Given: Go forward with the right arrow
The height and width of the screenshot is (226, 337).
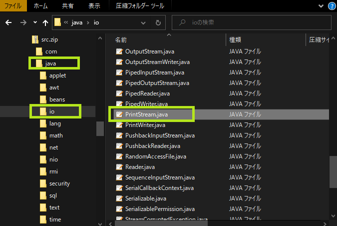Looking at the screenshot, I should pyautogui.click(x=23, y=22).
